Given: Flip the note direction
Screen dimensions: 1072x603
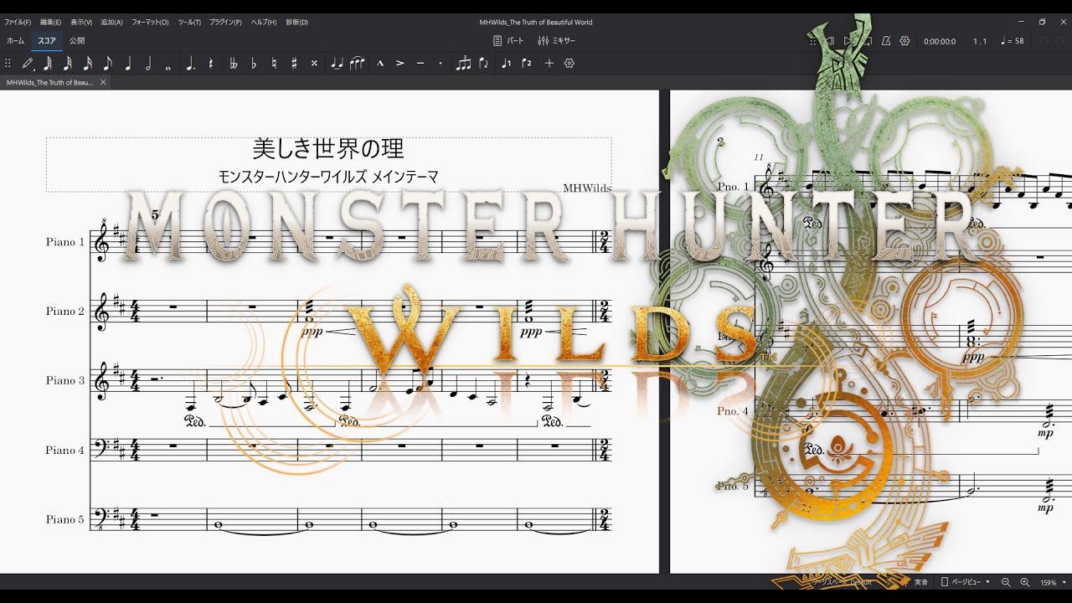Looking at the screenshot, I should [484, 63].
